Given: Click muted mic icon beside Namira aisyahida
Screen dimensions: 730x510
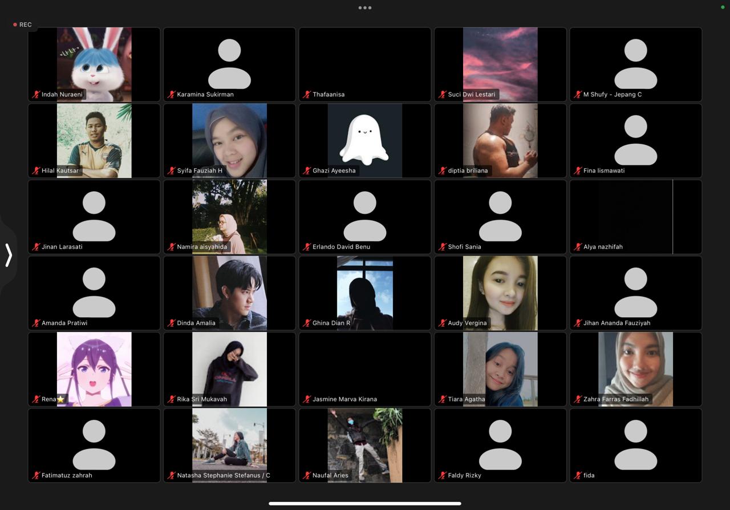Looking at the screenshot, I should click(x=172, y=247).
